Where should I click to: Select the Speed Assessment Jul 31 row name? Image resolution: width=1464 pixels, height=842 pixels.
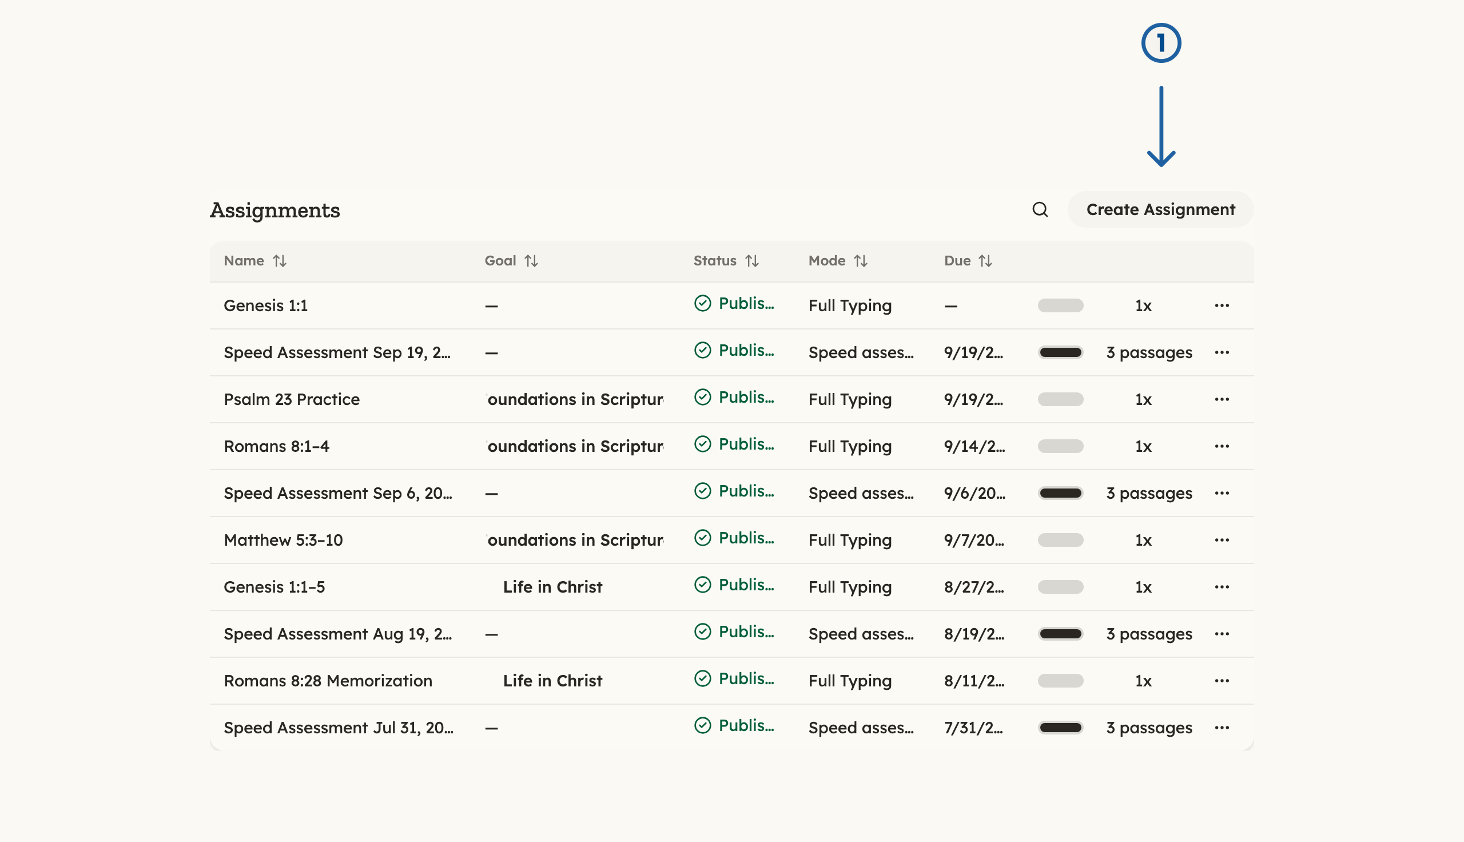click(339, 727)
